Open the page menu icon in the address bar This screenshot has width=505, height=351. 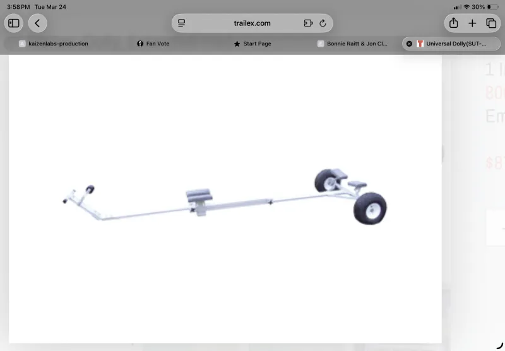point(182,23)
